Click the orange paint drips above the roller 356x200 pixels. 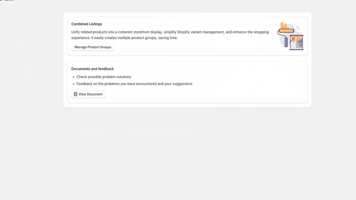tap(284, 25)
